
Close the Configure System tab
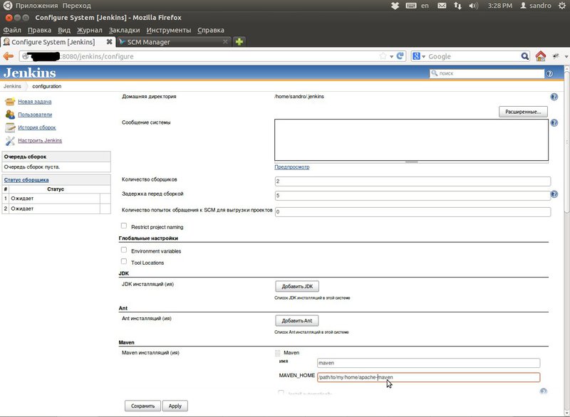[109, 42]
